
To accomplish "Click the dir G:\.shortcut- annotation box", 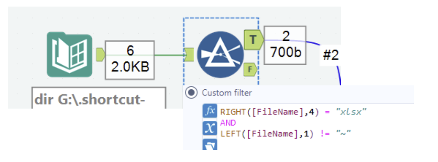I will pyautogui.click(x=98, y=98).
